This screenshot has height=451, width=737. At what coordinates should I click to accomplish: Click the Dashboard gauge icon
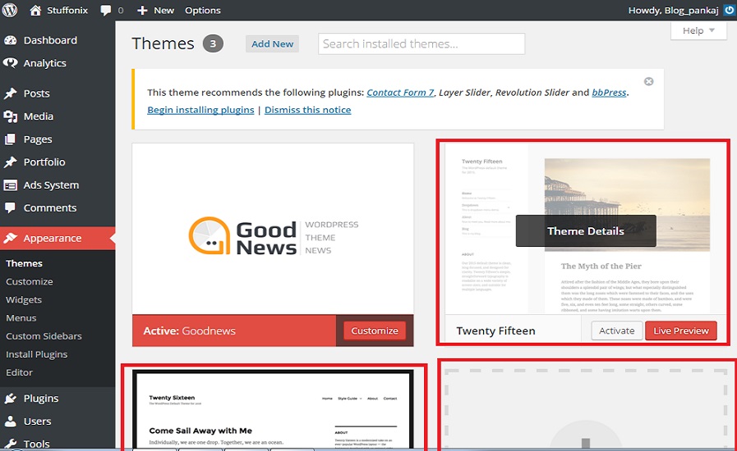tap(11, 40)
